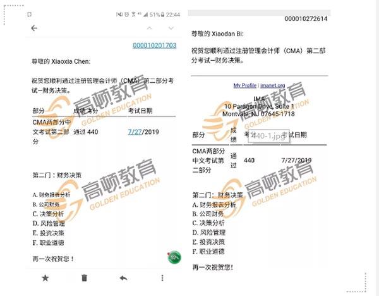Select 部分 column header in left email

click(39, 111)
